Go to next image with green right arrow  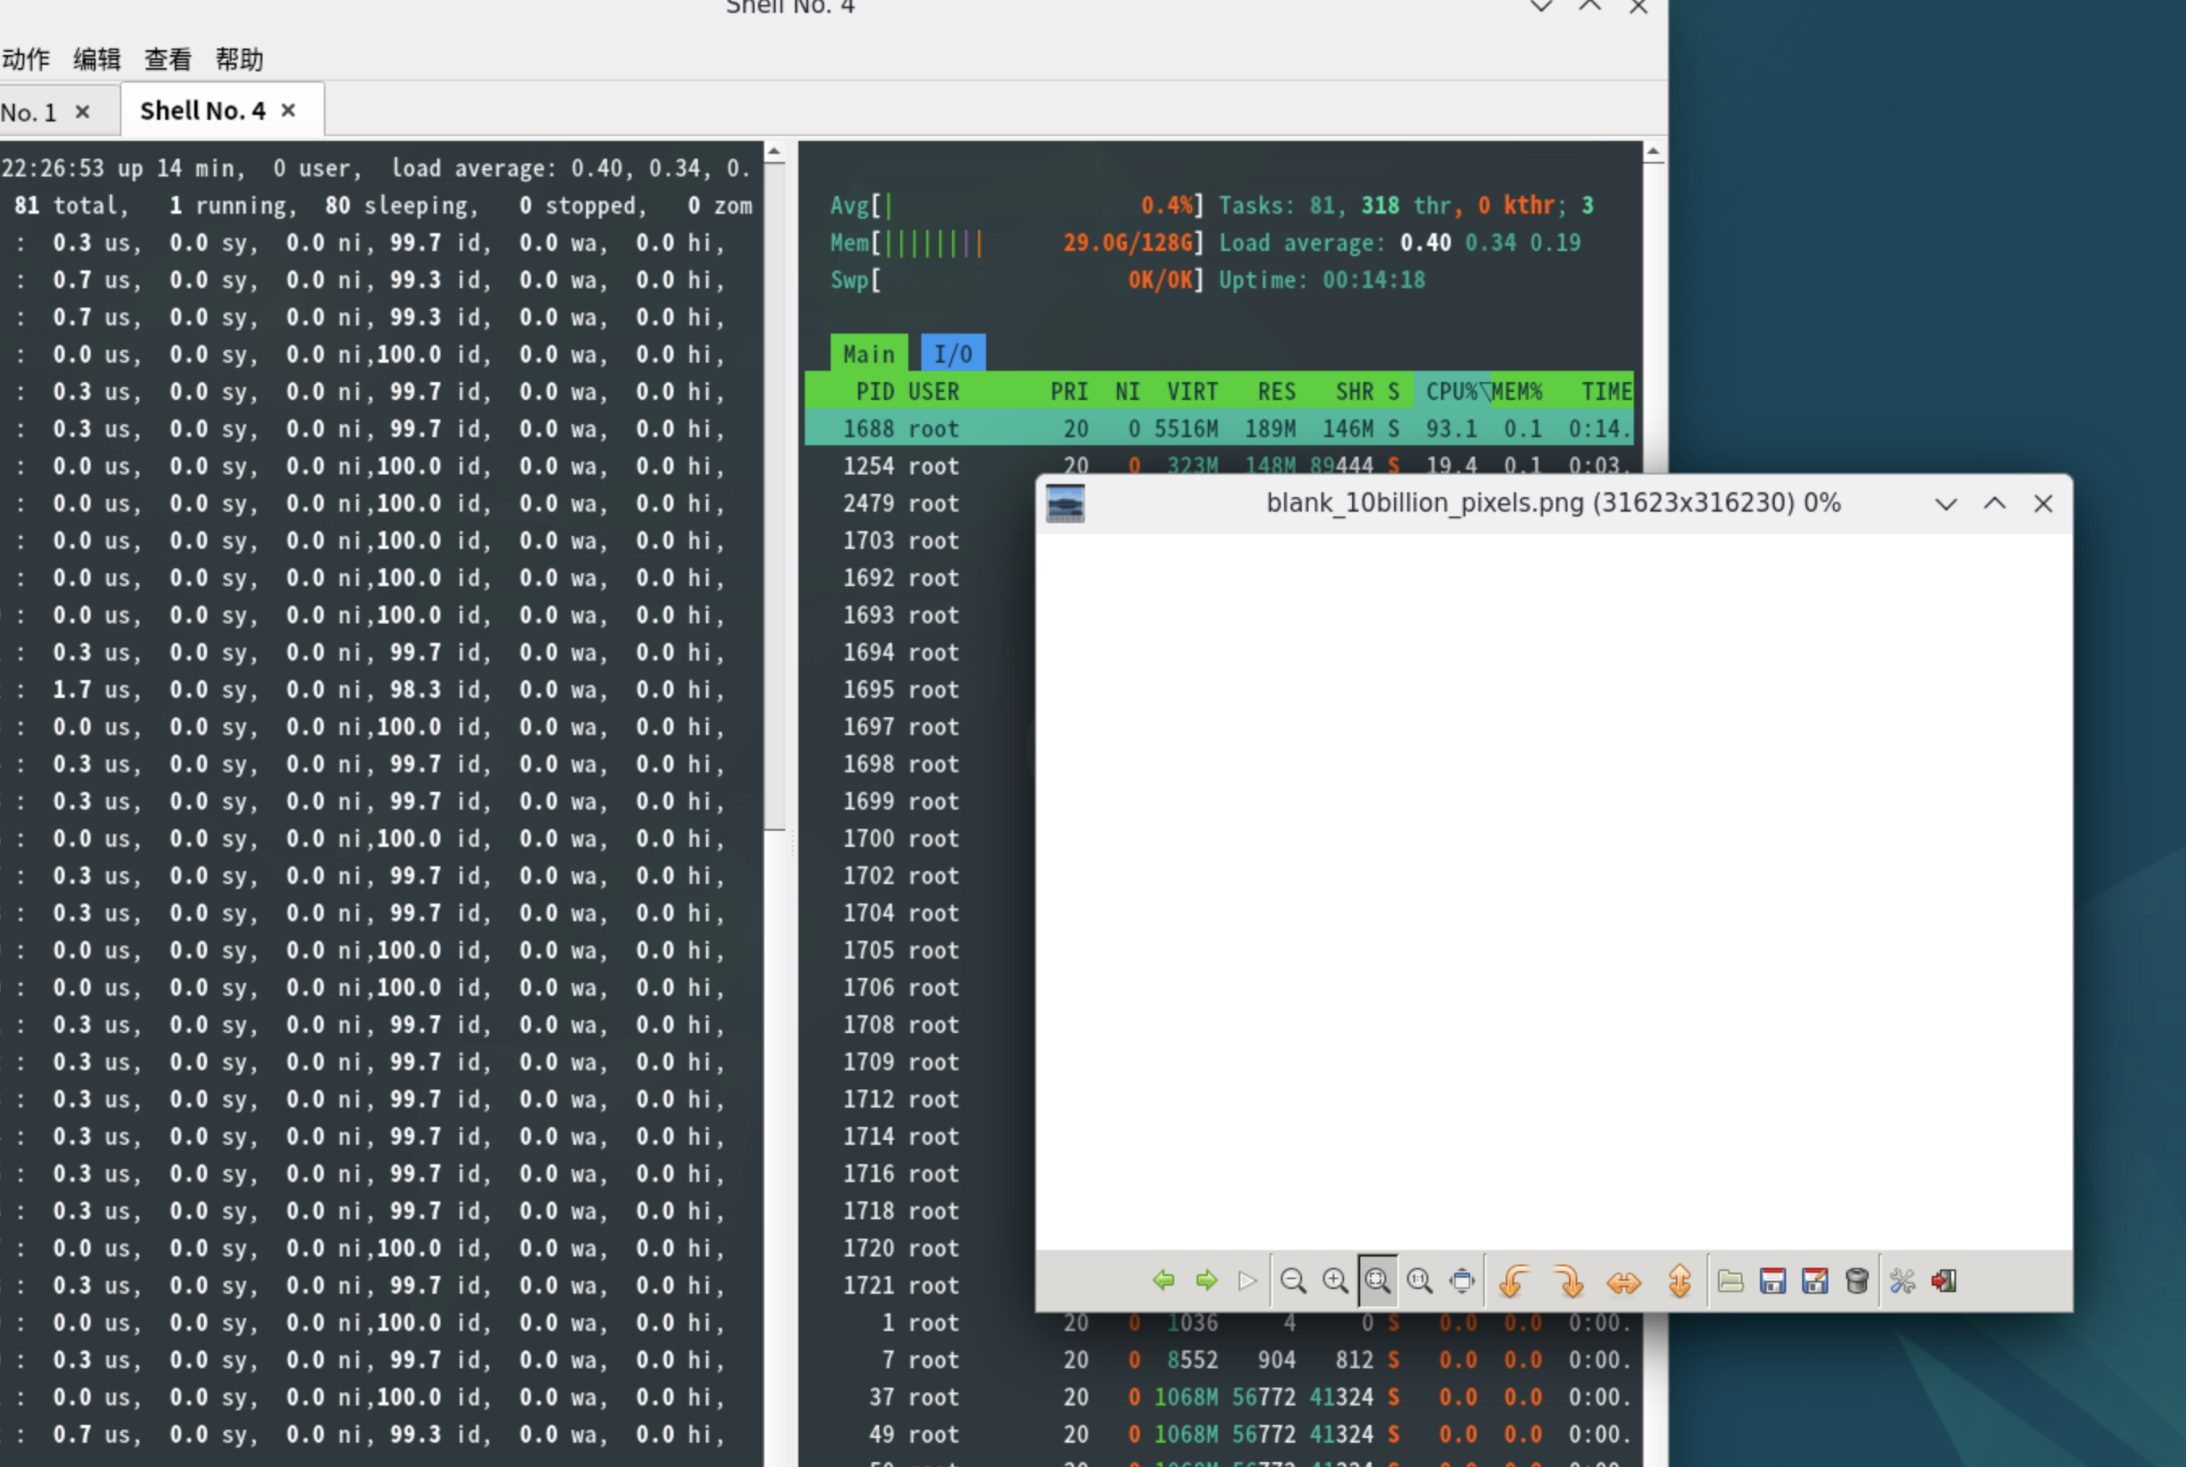point(1206,1280)
